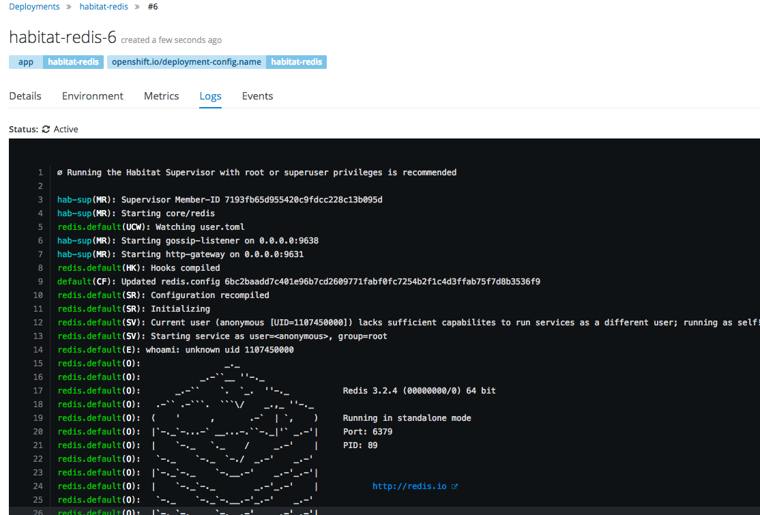Navigate to Deployments via breadcrumb
Viewport: 760px width, 515px height.
(x=34, y=6)
